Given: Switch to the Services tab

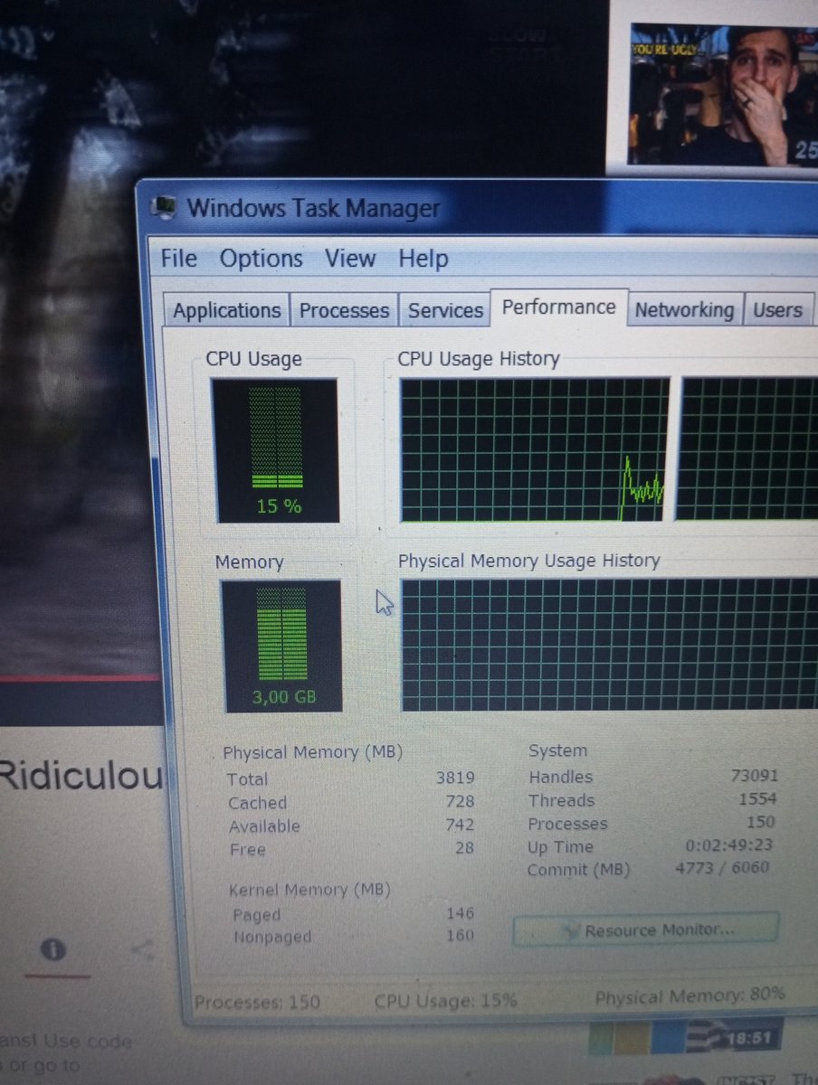Looking at the screenshot, I should pyautogui.click(x=445, y=311).
